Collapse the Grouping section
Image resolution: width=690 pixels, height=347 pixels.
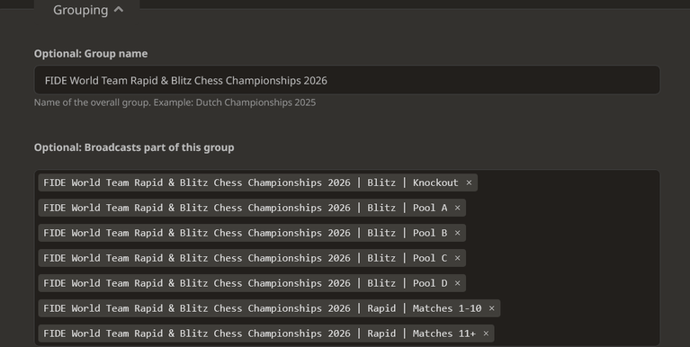point(87,10)
